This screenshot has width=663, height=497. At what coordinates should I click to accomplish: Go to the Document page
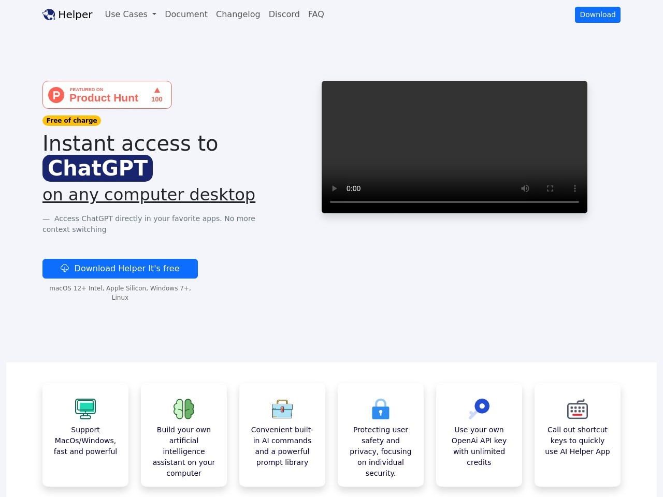pyautogui.click(x=186, y=14)
